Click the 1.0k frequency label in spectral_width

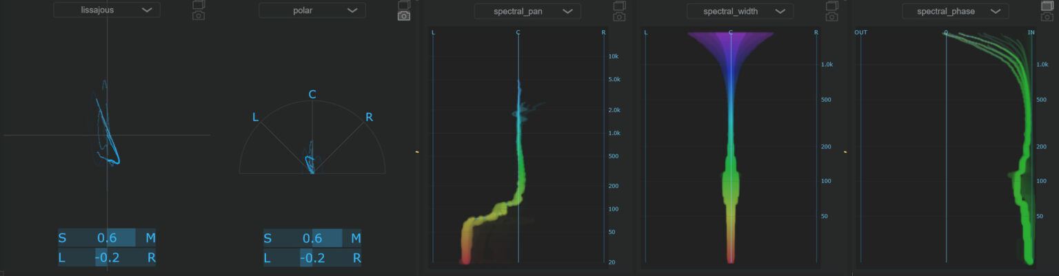(827, 65)
